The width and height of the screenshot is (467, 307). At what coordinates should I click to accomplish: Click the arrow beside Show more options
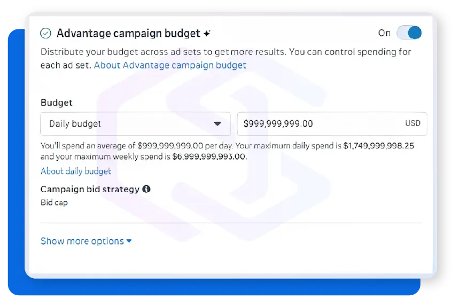129,241
